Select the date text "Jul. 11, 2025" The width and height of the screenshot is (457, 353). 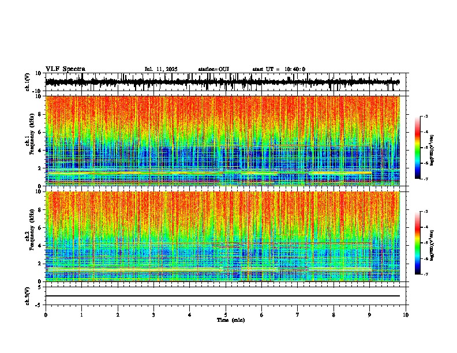161,69
